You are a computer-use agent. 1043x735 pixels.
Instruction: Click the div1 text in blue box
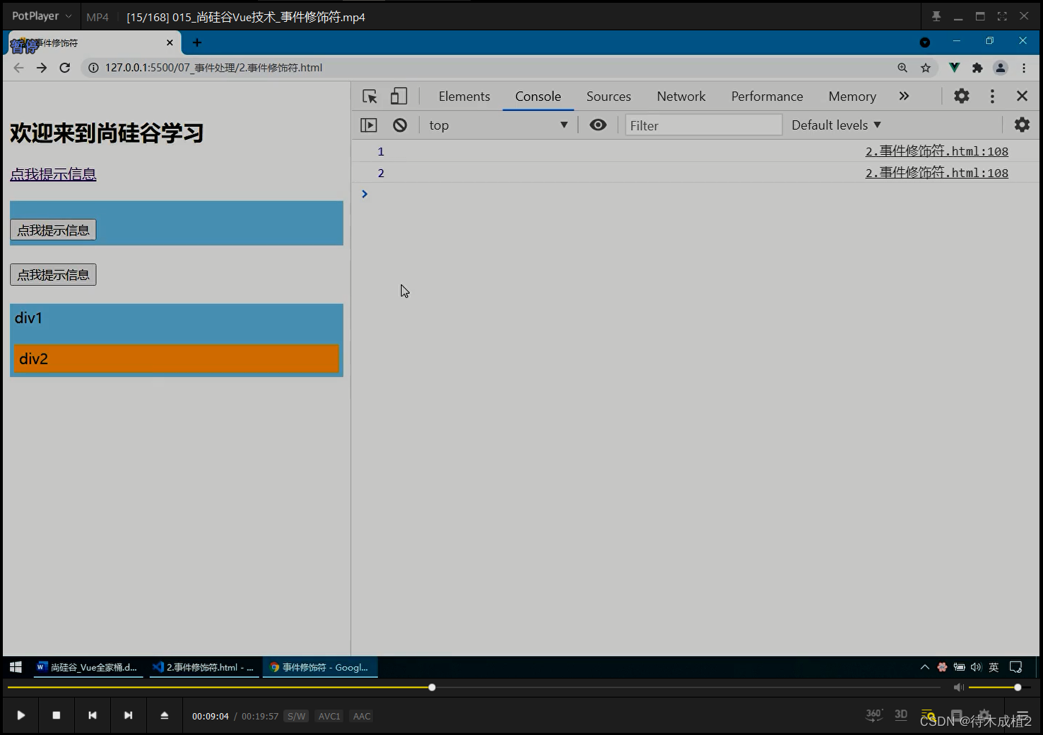click(28, 318)
